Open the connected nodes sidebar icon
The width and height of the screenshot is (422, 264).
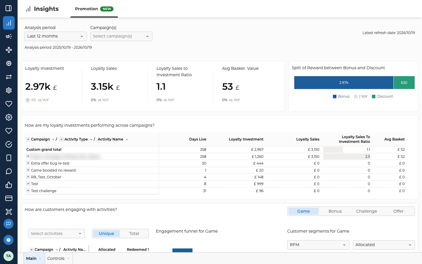[x=9, y=50]
